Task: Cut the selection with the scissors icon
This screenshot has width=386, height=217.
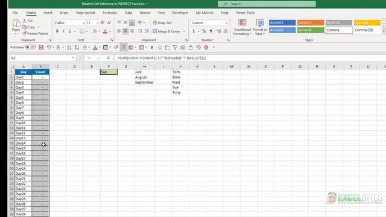Action: [28, 20]
